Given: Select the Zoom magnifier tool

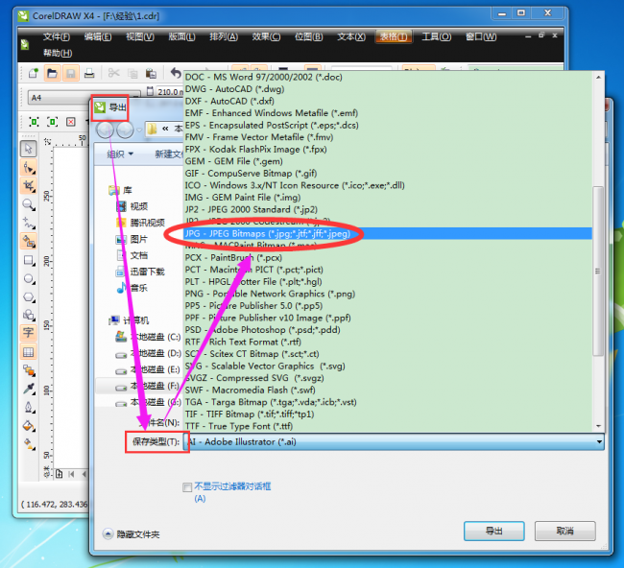Looking at the screenshot, I should coord(29,204).
